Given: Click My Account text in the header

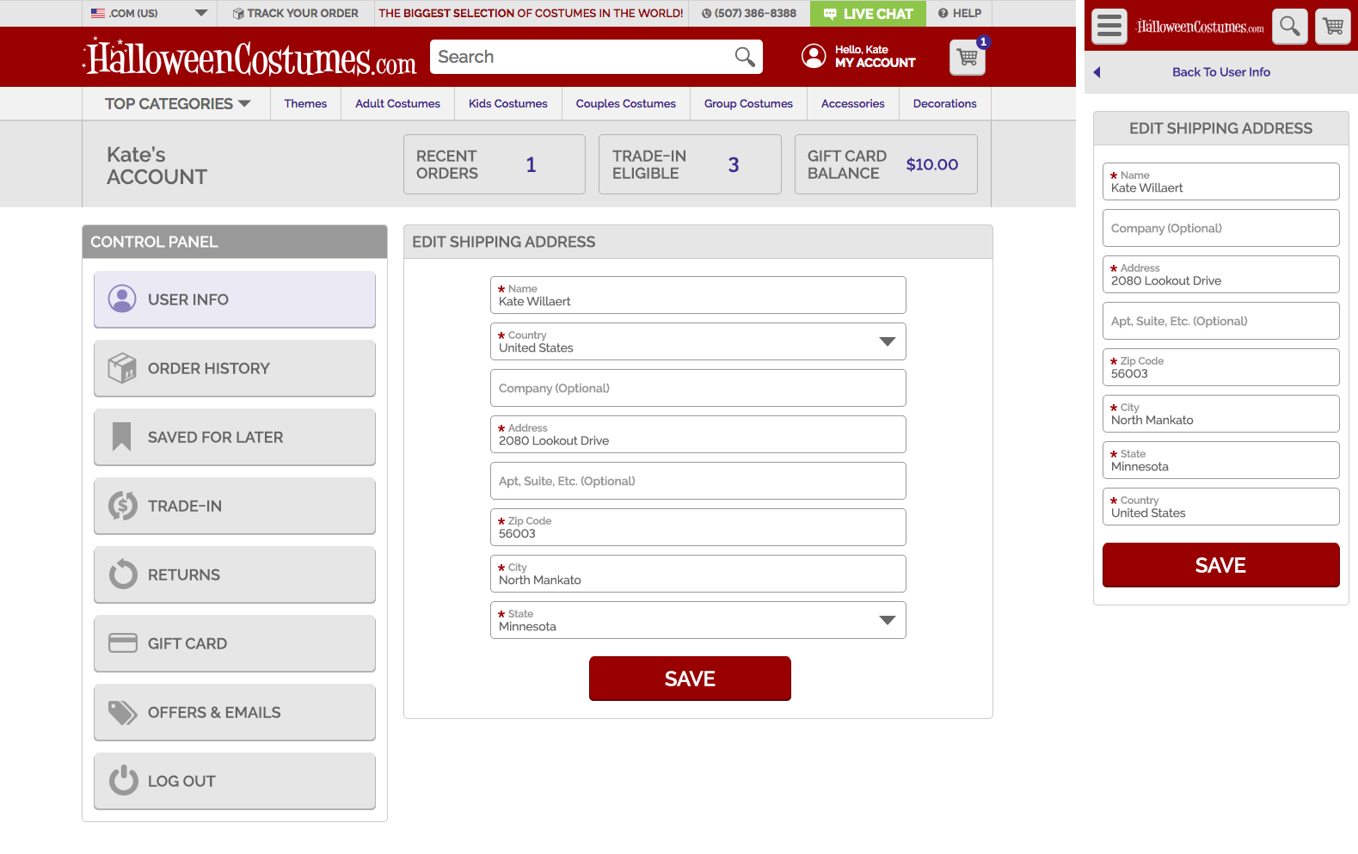Looking at the screenshot, I should pyautogui.click(x=875, y=63).
